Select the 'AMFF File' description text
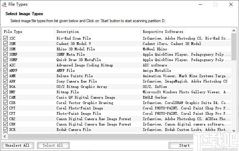Image resolution: width=239 pixels, height=151 pixels. point(65,70)
